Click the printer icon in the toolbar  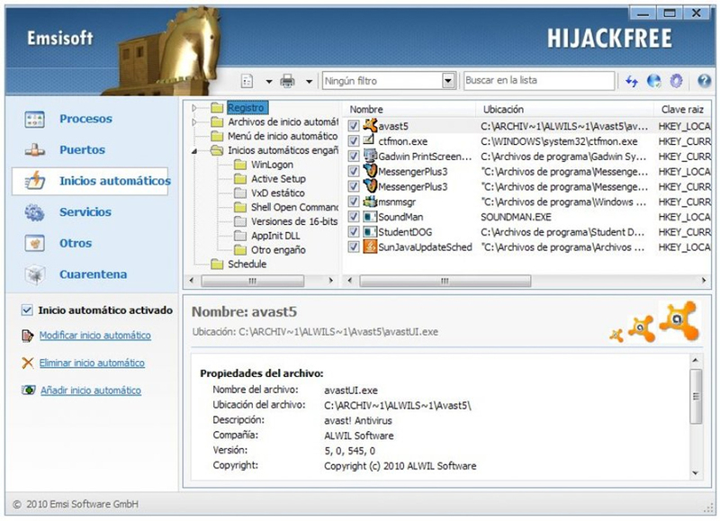coord(287,81)
